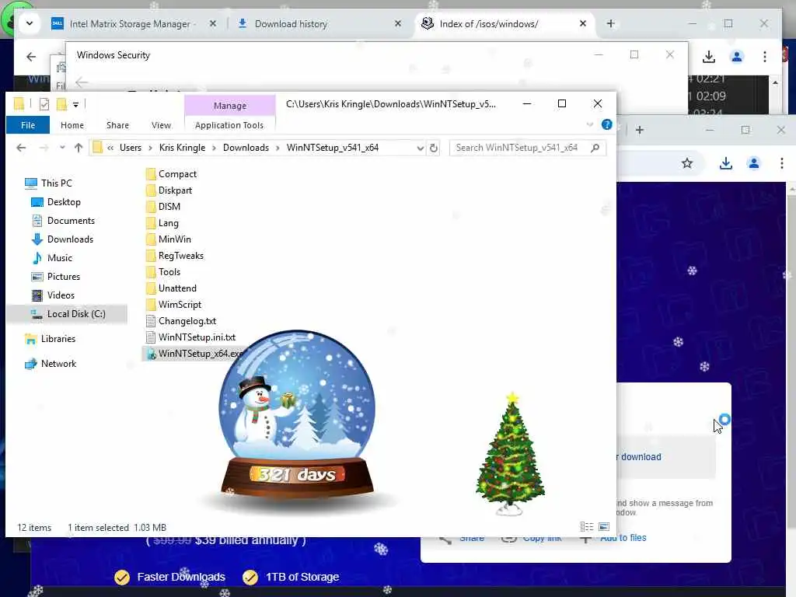Open downloads icon in second browser window
Screen dimensions: 796x597
[726, 163]
